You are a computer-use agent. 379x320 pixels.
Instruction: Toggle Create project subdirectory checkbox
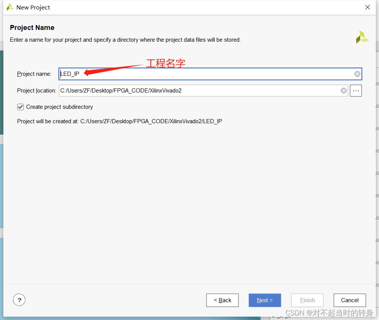(x=20, y=107)
